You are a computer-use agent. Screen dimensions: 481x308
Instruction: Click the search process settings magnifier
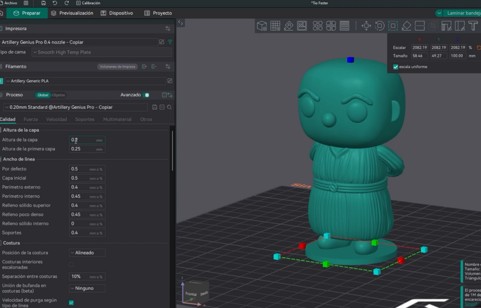(169, 107)
